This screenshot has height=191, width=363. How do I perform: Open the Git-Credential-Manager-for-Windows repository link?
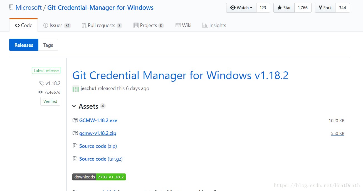(100, 8)
